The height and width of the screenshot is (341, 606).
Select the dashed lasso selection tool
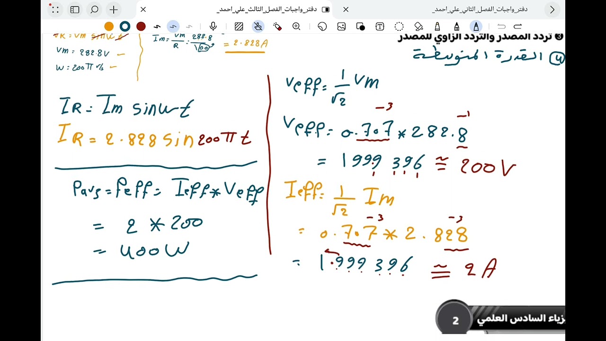[x=399, y=27]
